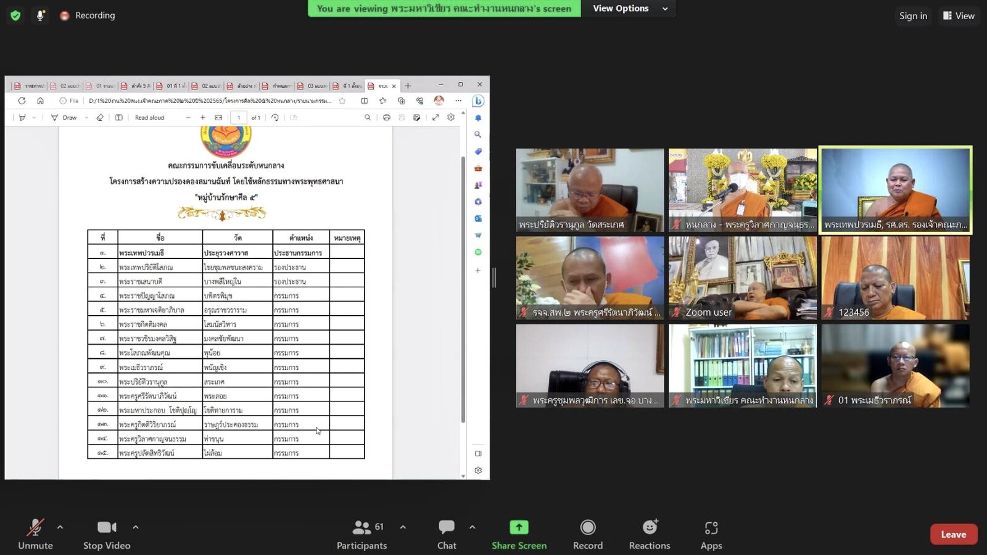This screenshot has width=987, height=555.
Task: Add this page to favorites star
Action: (342, 101)
